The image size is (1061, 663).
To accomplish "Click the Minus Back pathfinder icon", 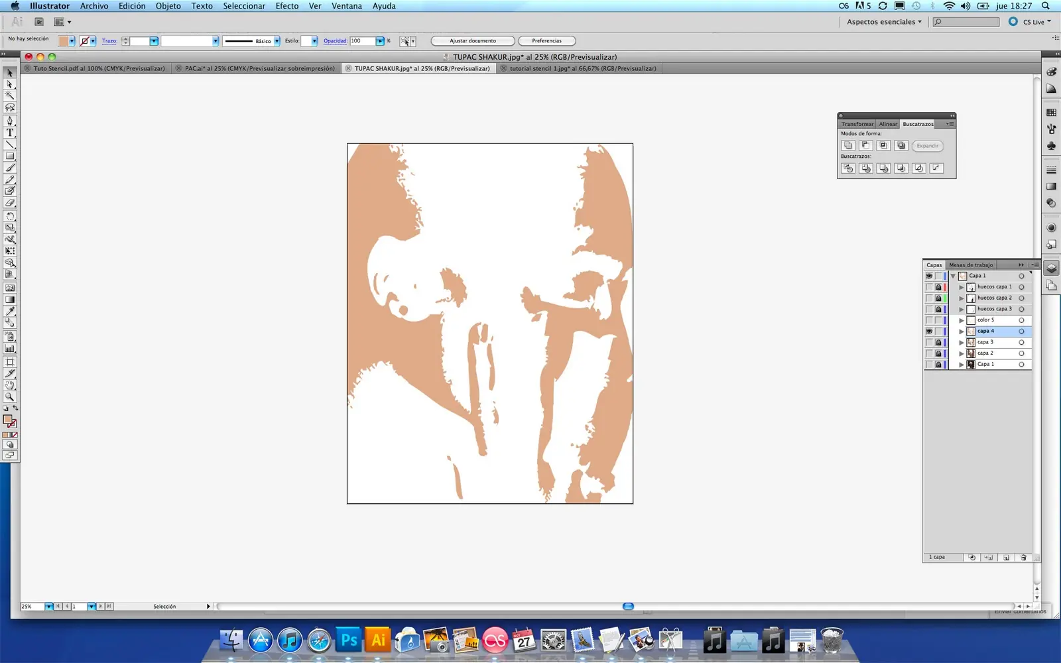I will point(936,168).
